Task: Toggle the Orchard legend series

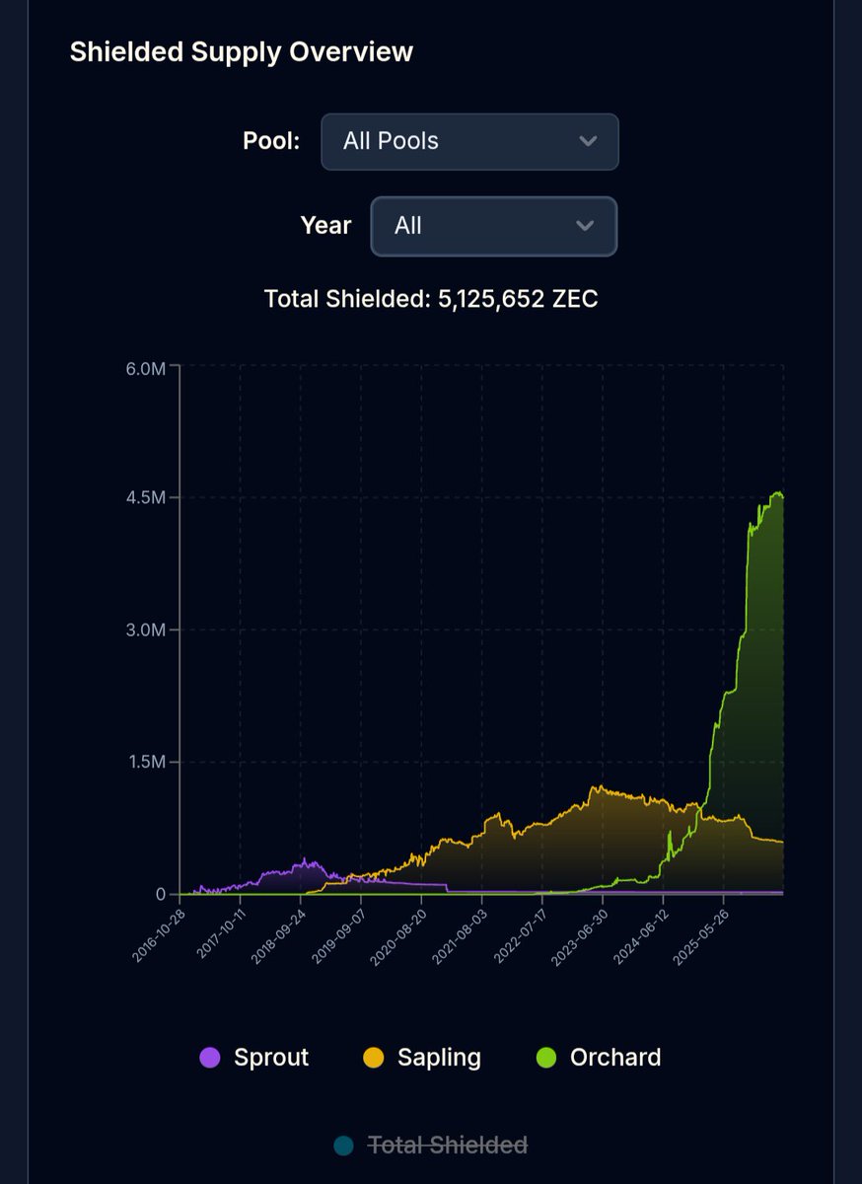Action: coord(599,1058)
